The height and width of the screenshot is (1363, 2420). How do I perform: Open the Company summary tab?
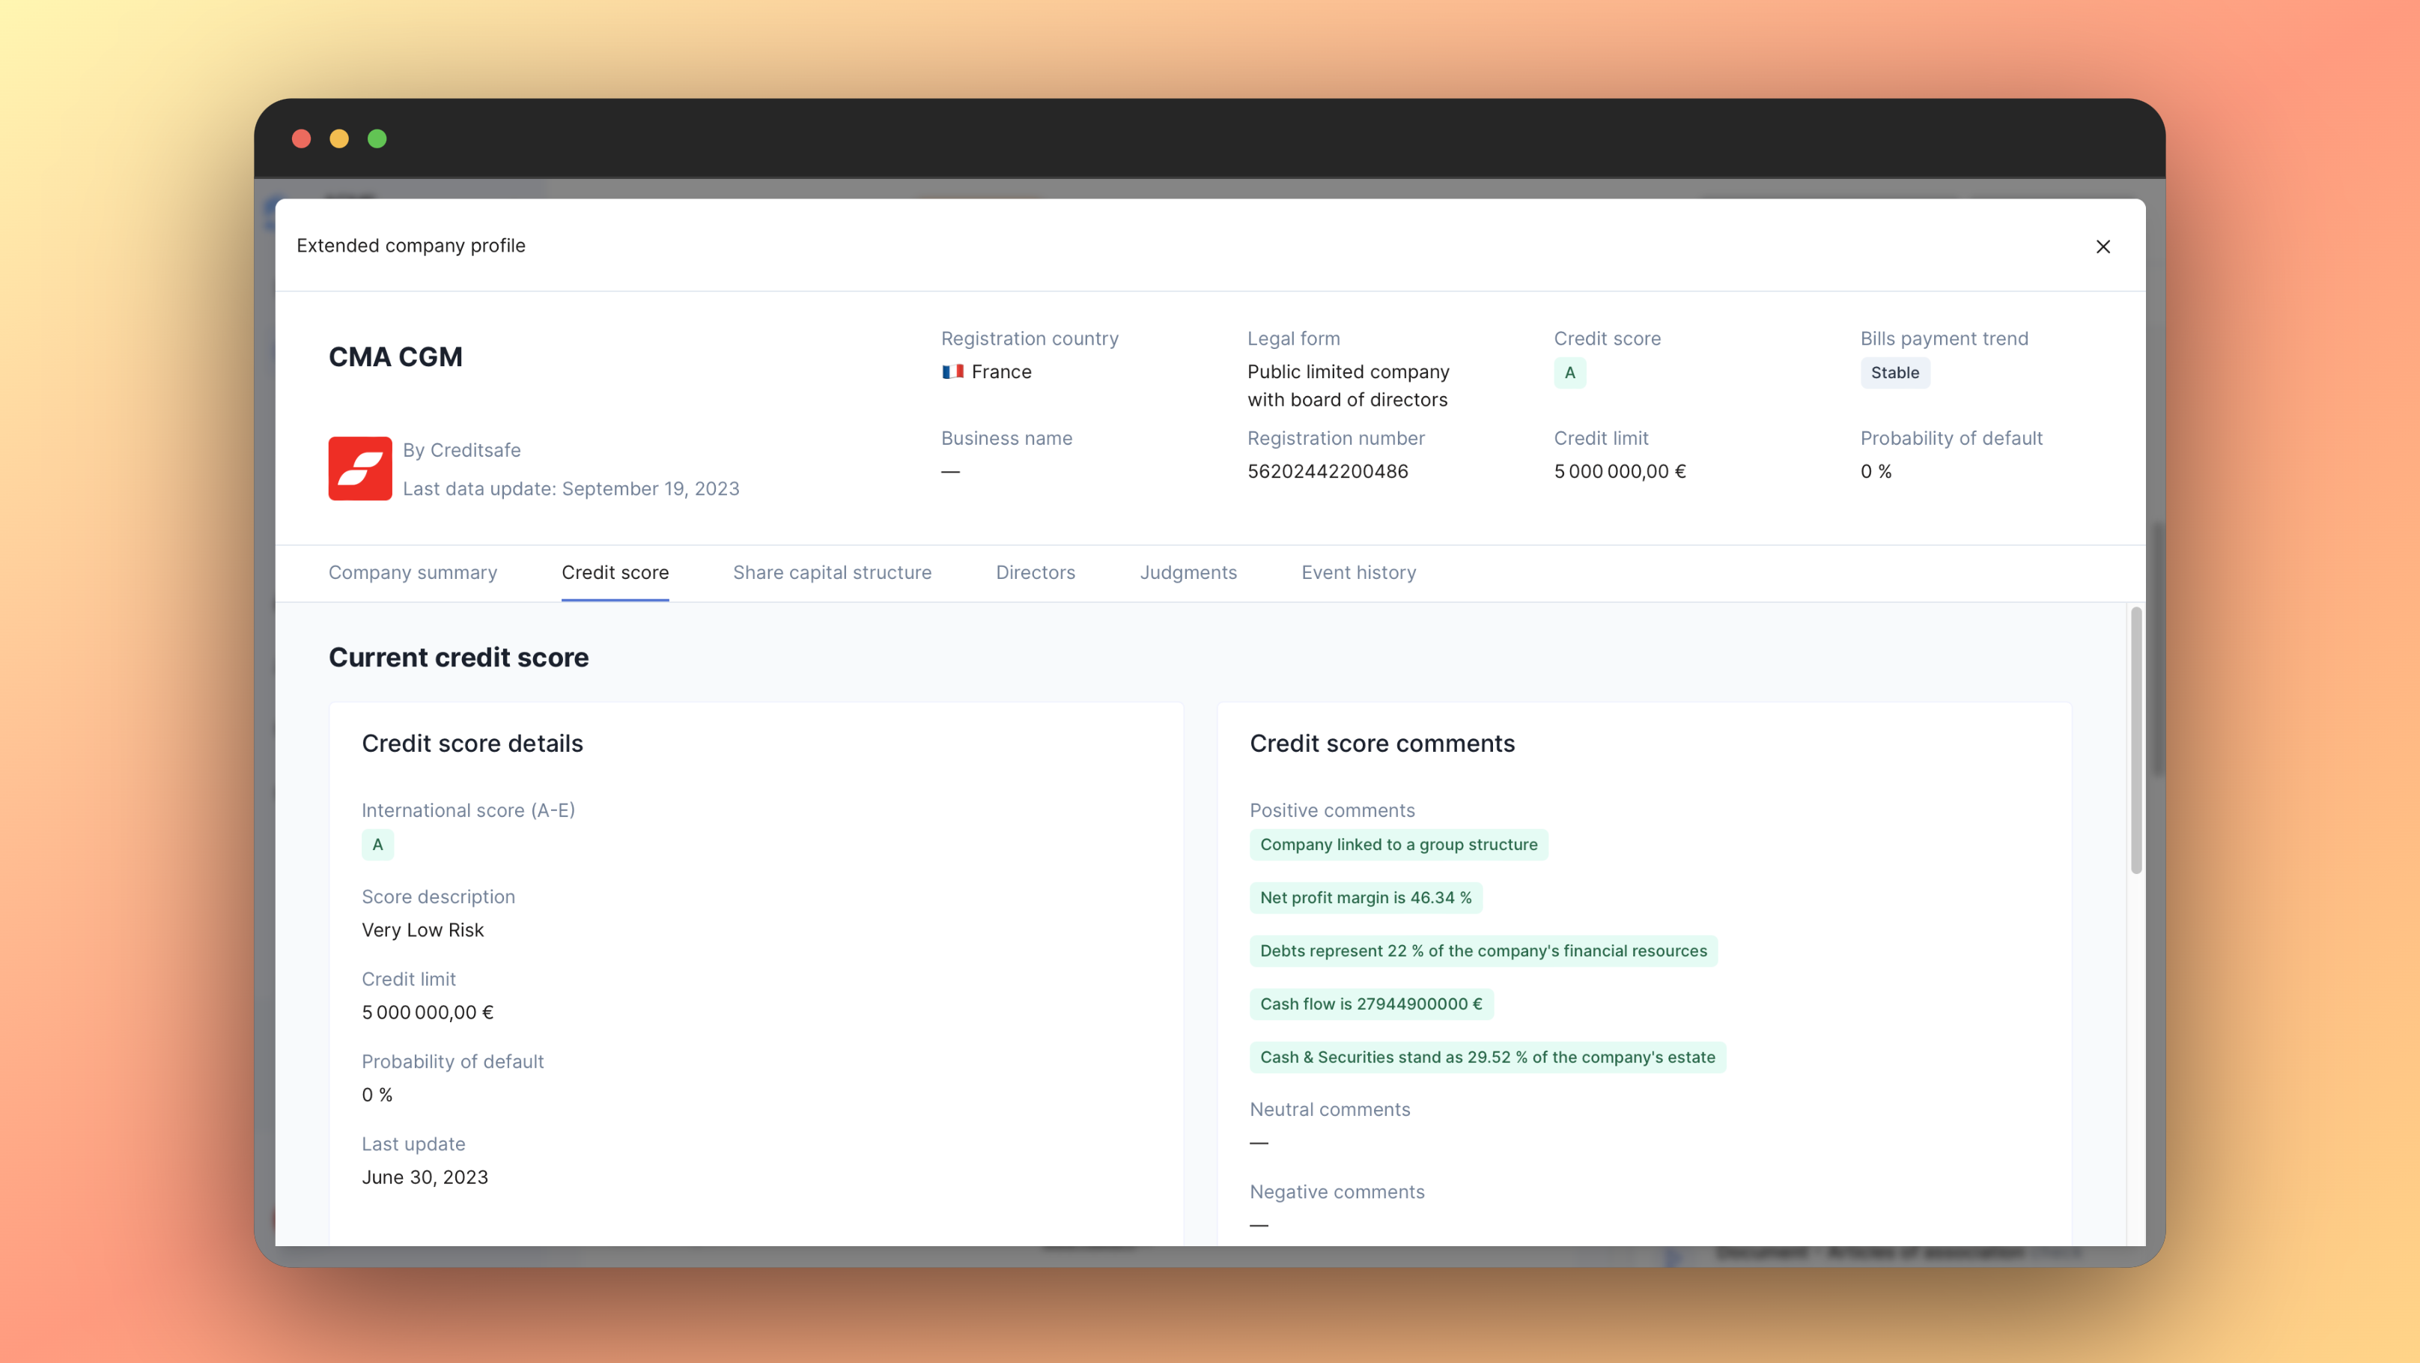click(x=413, y=572)
